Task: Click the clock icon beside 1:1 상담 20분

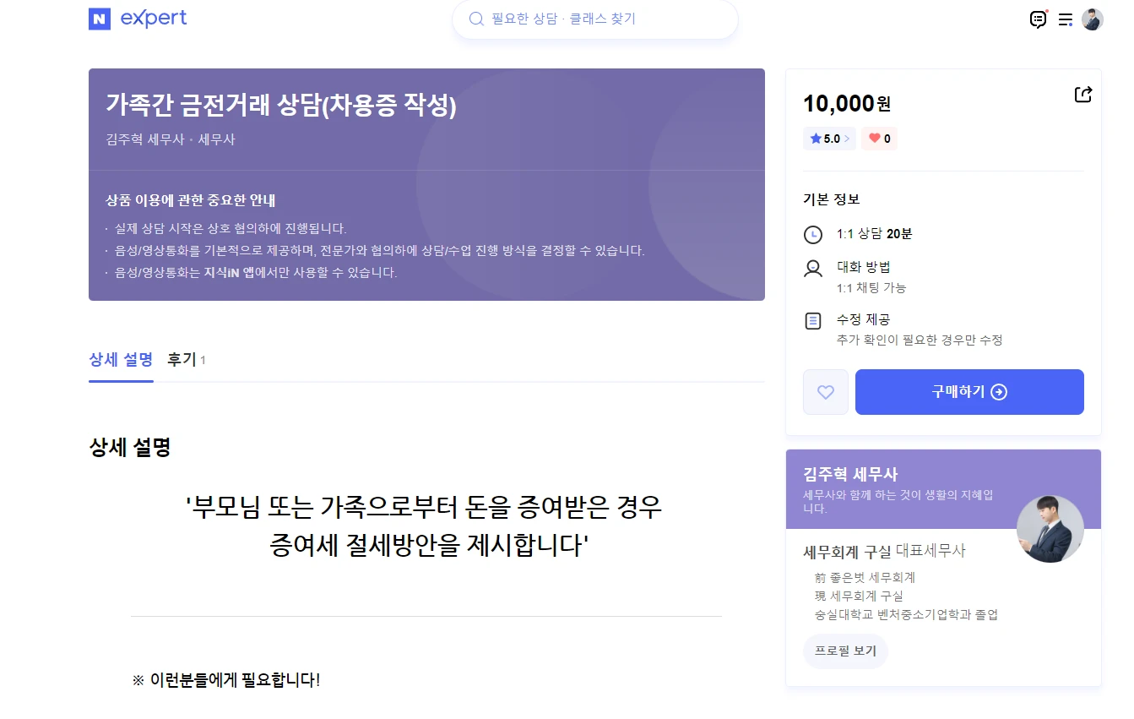Action: [813, 234]
